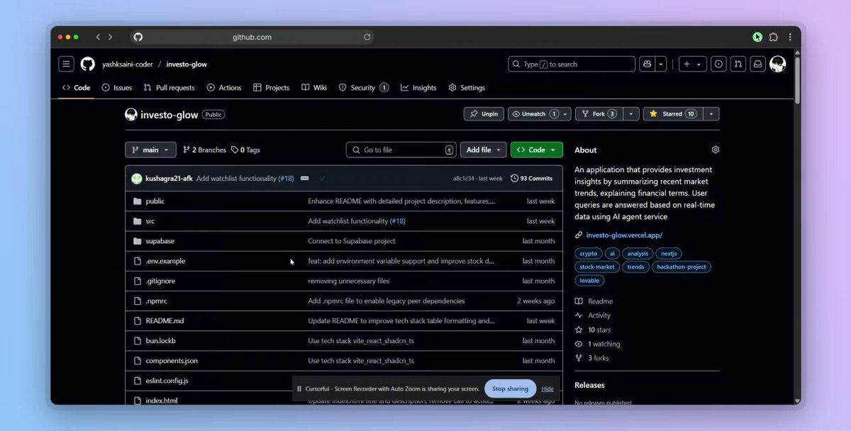851x431 pixels.
Task: Open the user profile avatar menu
Action: pos(778,64)
